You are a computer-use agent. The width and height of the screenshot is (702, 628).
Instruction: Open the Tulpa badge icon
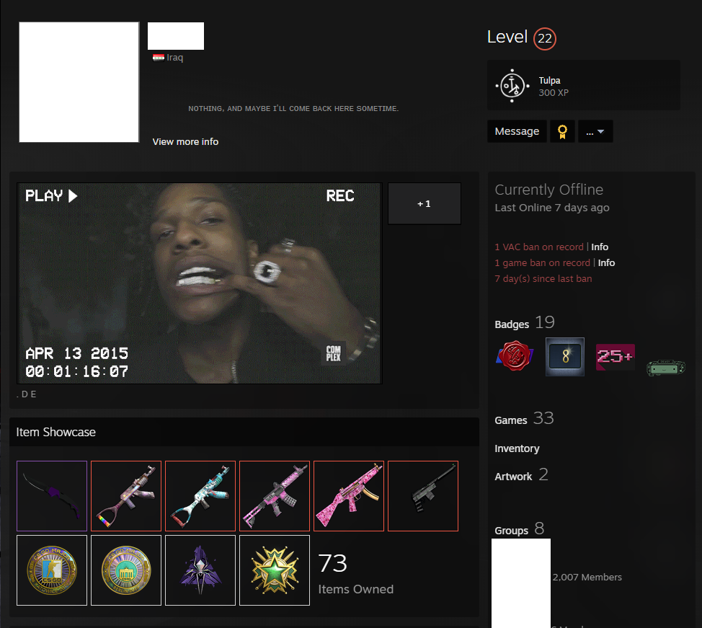tap(512, 86)
